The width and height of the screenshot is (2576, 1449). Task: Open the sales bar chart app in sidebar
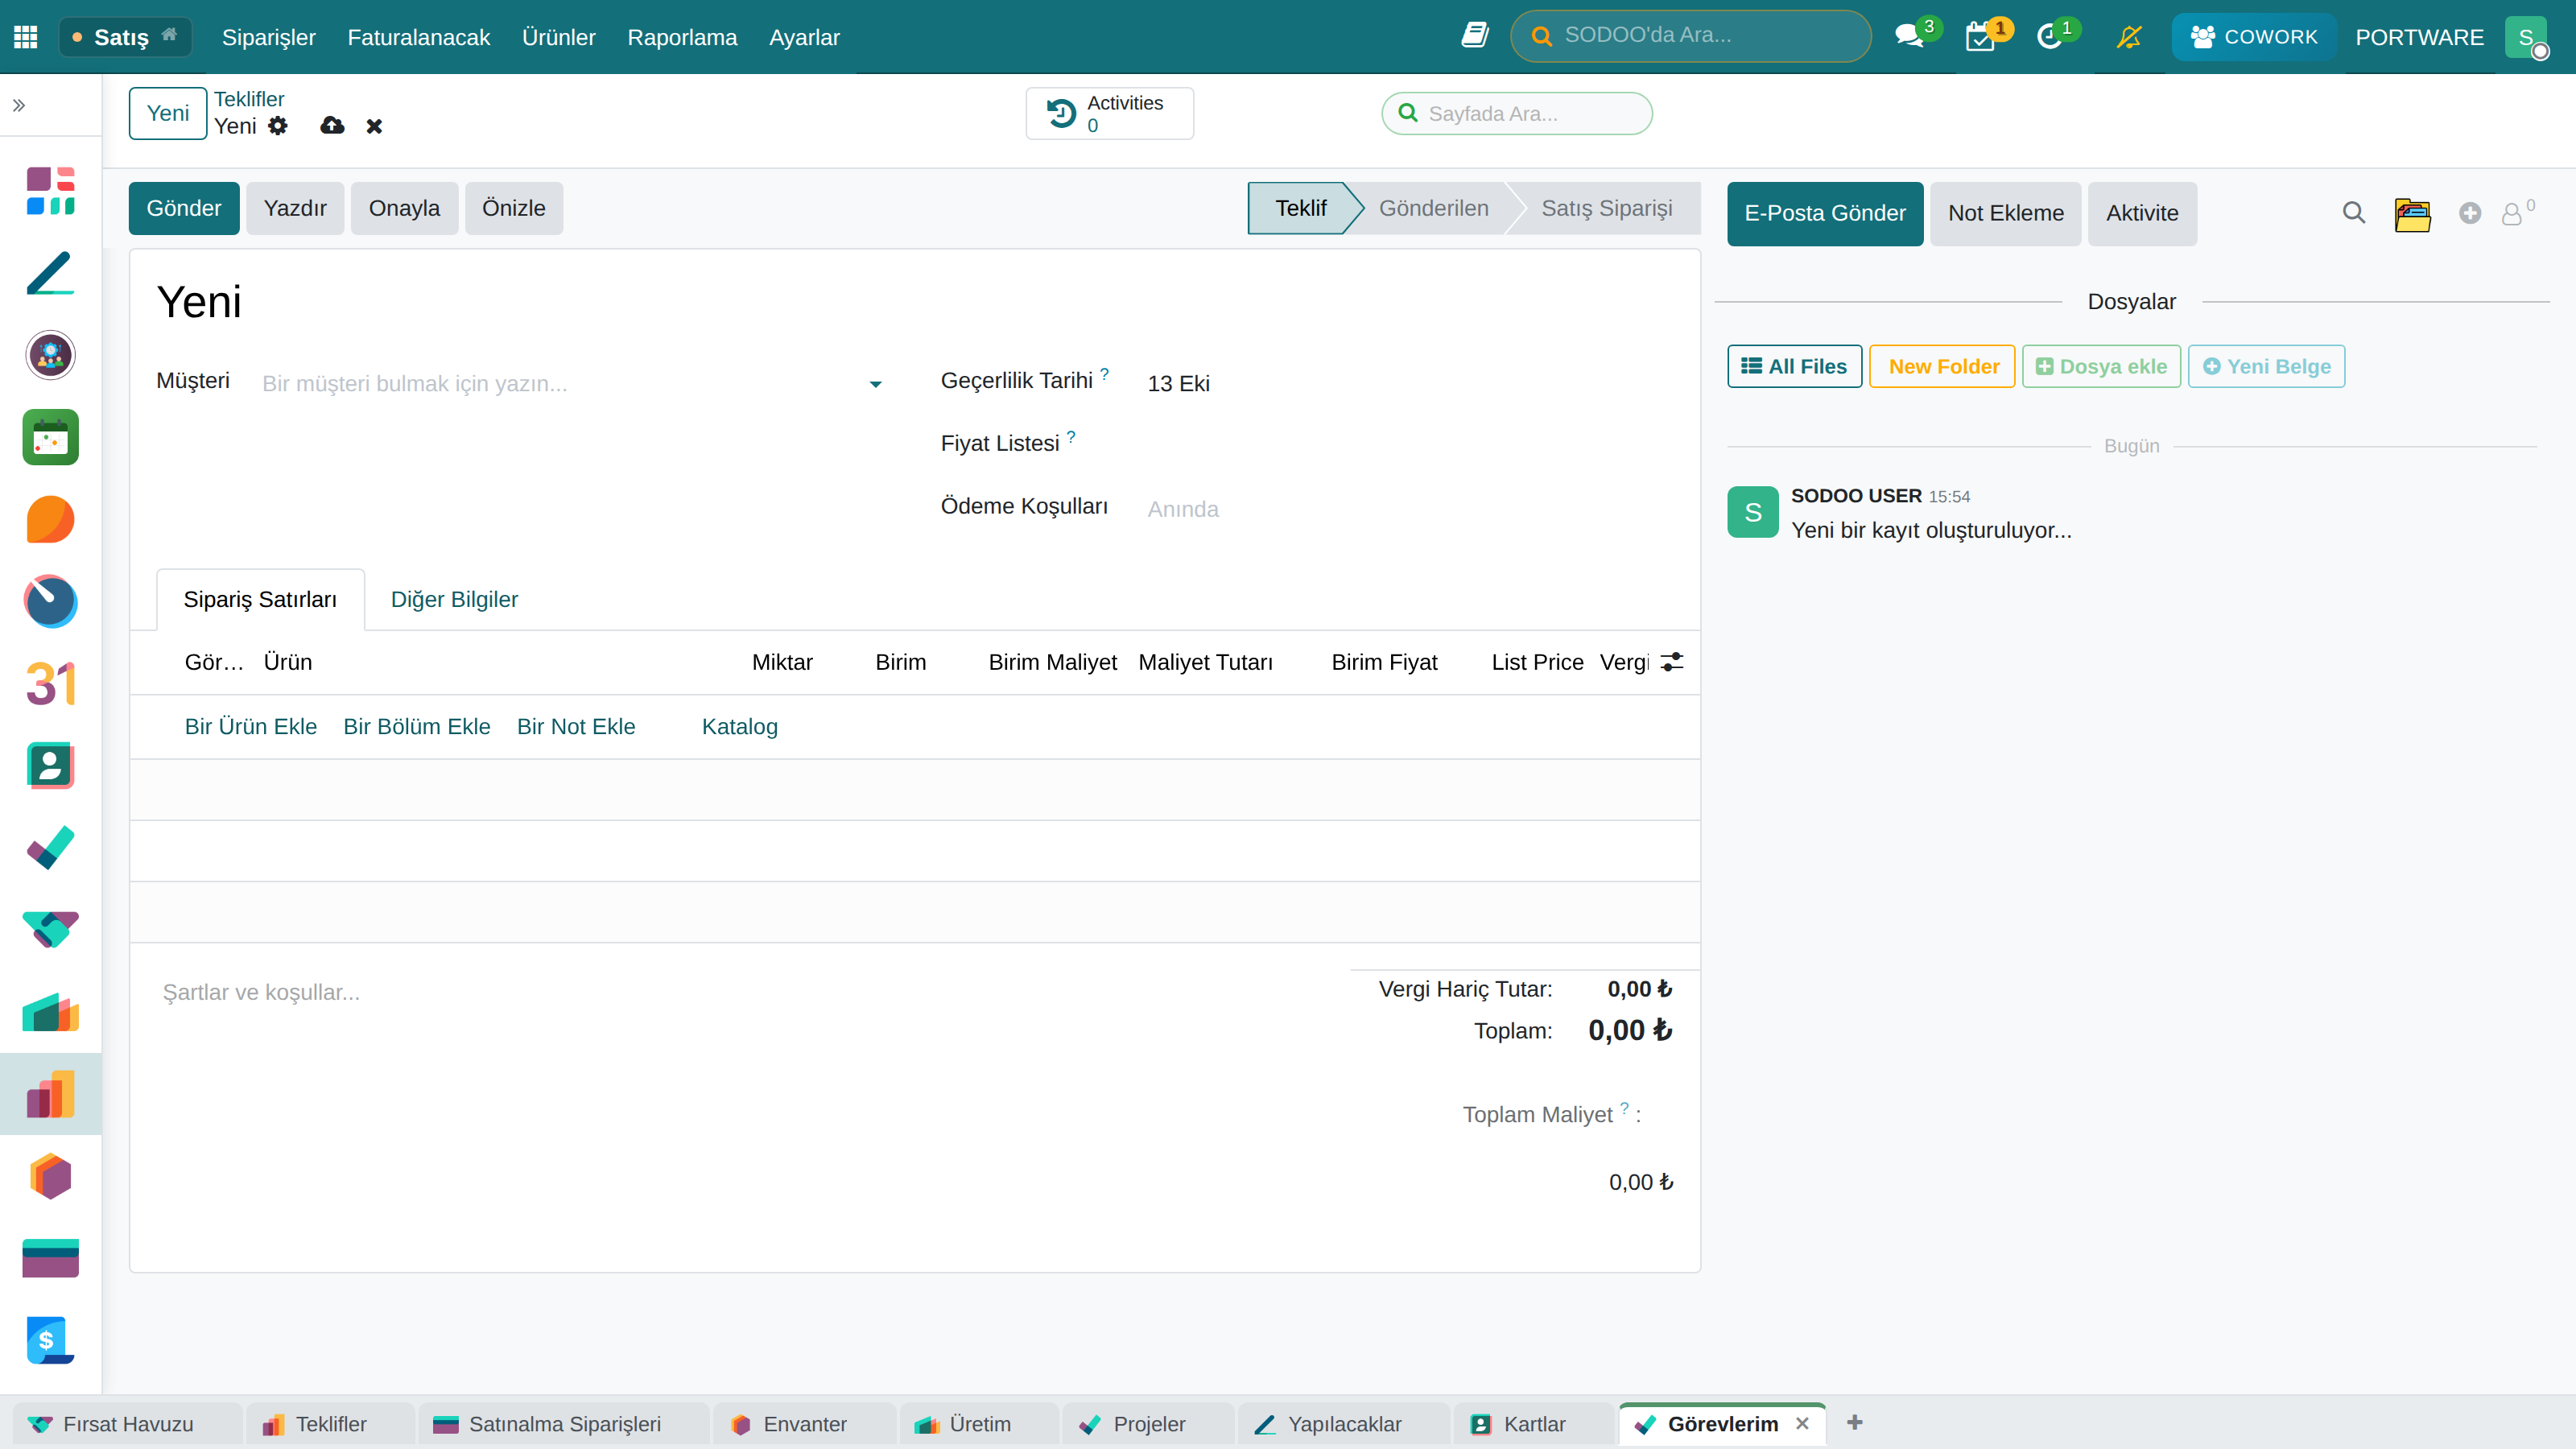point(50,1094)
